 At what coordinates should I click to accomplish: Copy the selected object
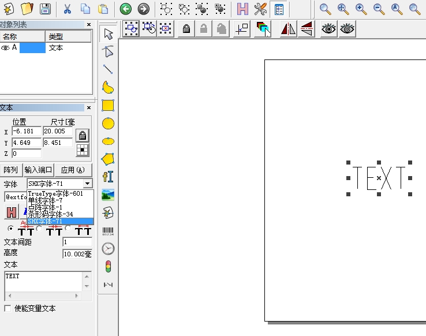[85, 9]
